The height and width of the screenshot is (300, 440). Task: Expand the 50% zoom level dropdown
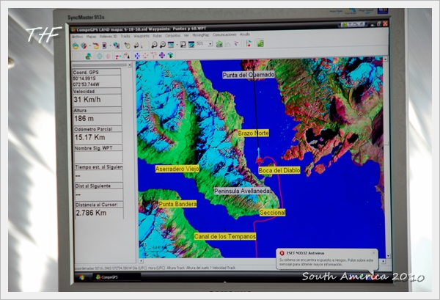pos(210,44)
